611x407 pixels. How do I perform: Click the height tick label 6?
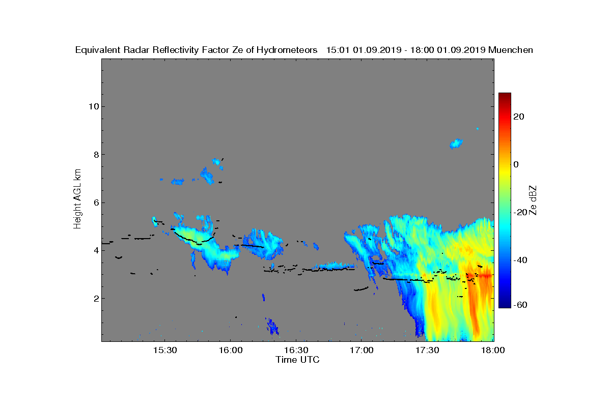(95, 202)
